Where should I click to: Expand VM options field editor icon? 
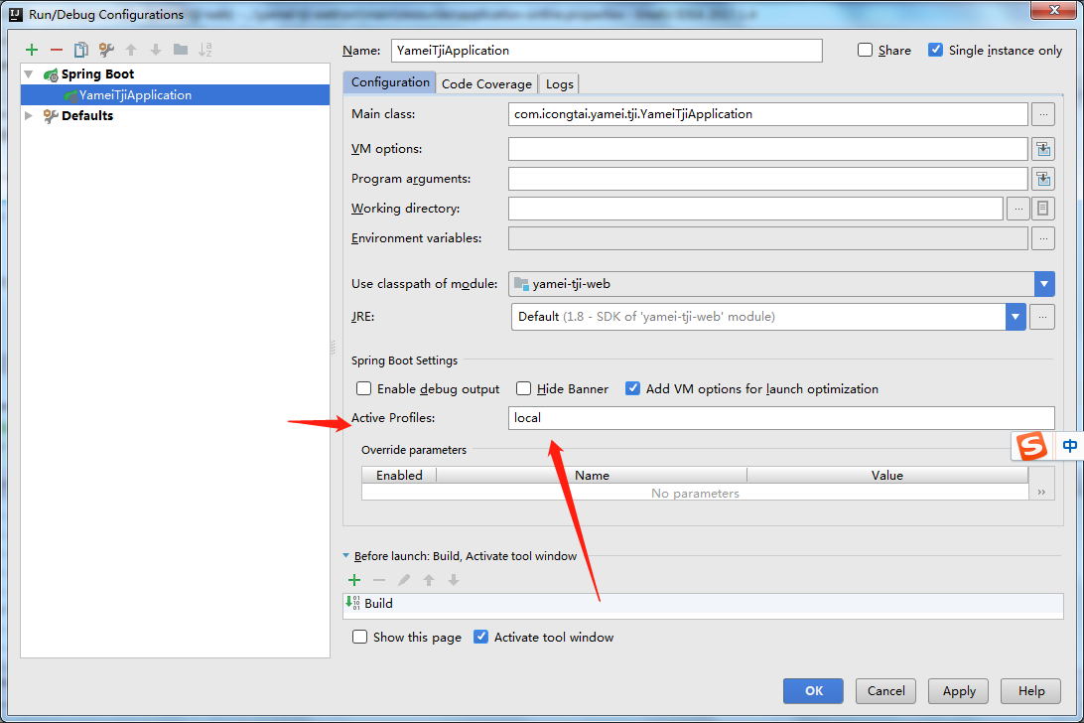point(1043,149)
